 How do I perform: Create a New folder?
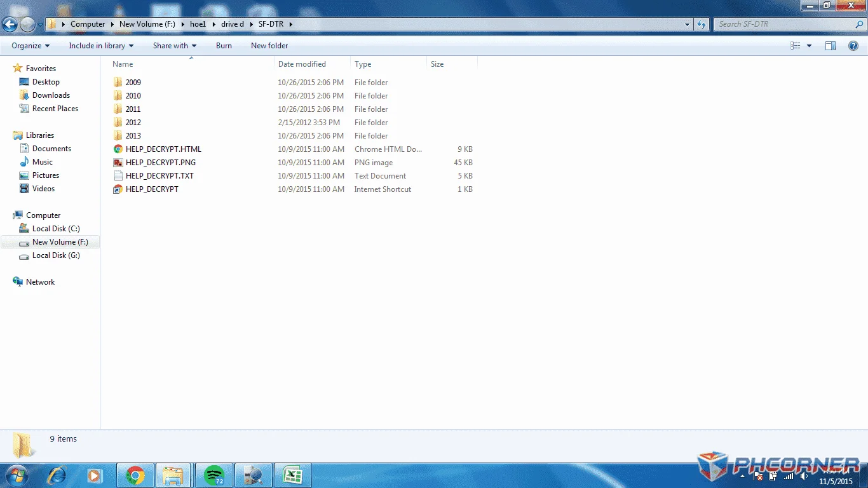[x=269, y=46]
